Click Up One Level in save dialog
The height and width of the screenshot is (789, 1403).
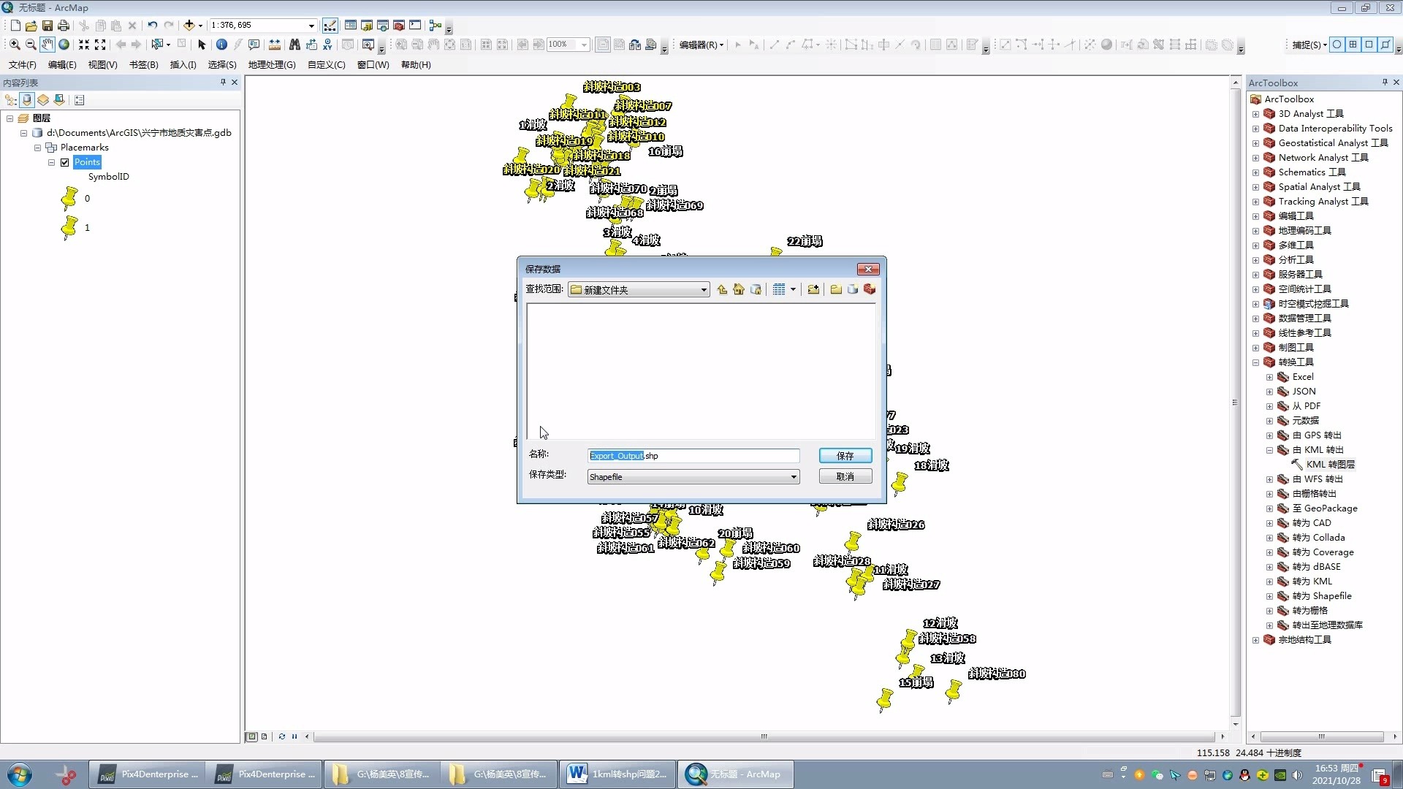722,290
